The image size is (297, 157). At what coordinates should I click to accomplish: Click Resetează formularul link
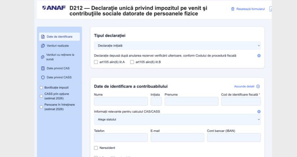click(251, 9)
